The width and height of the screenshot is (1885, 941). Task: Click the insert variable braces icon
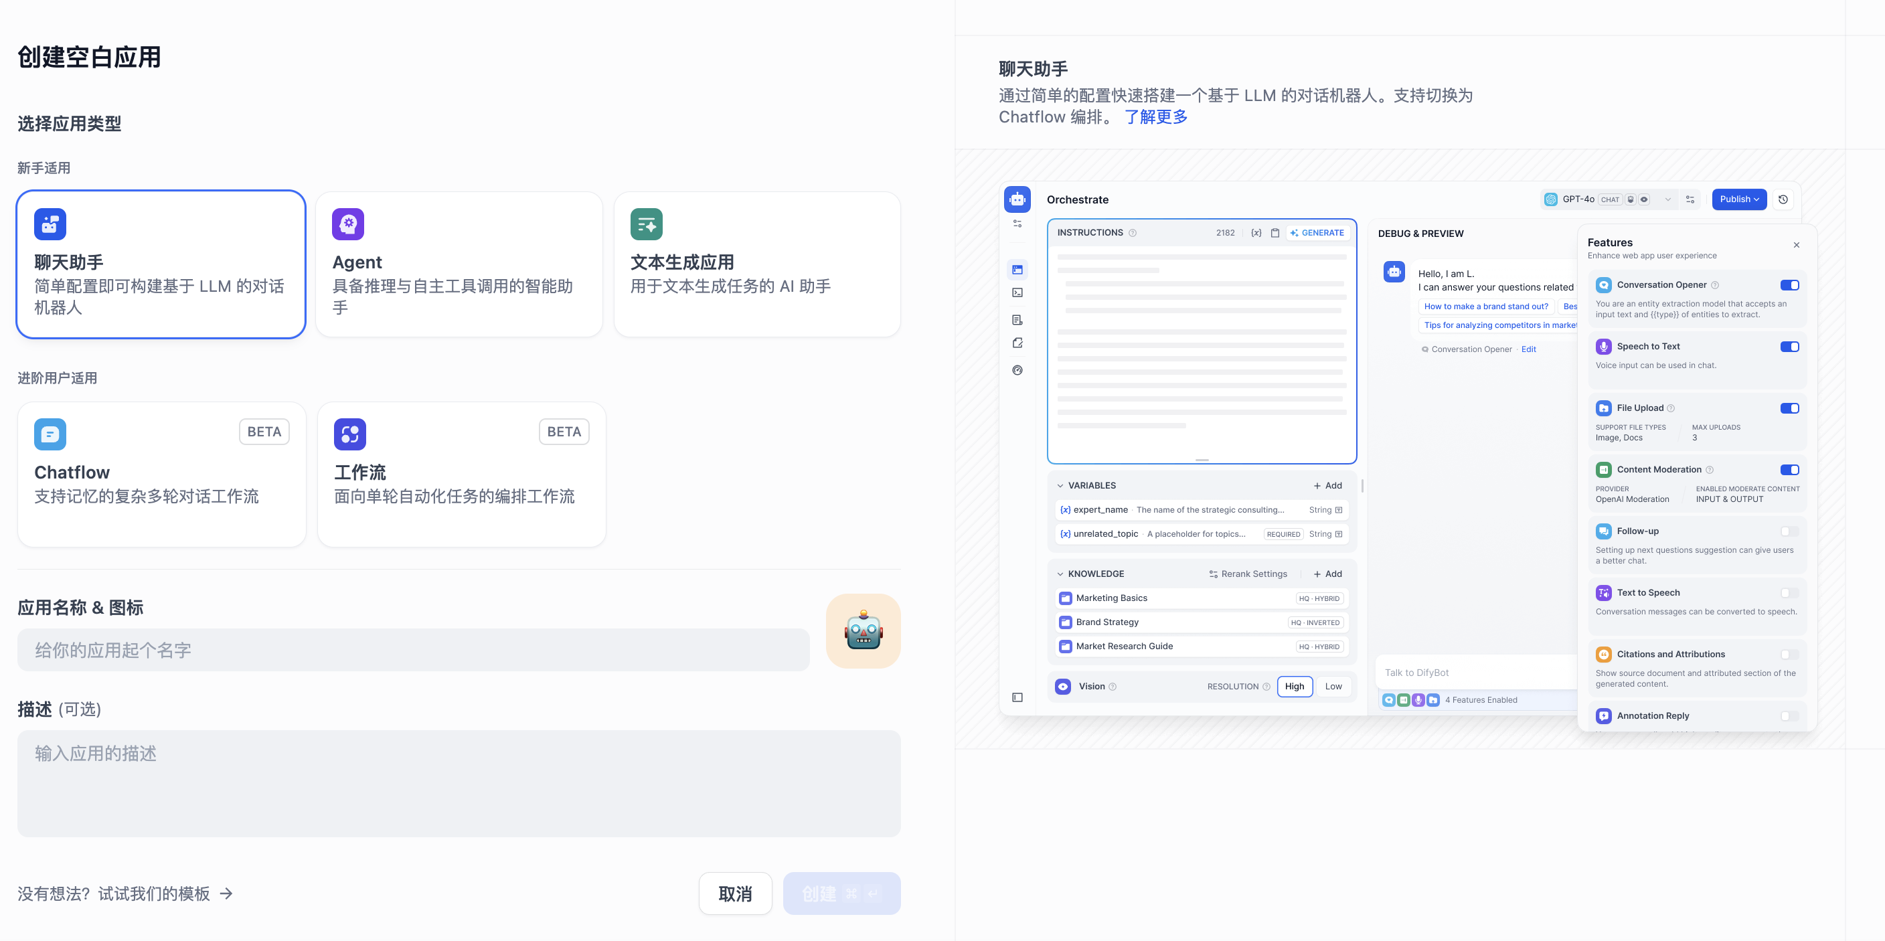coord(1256,233)
